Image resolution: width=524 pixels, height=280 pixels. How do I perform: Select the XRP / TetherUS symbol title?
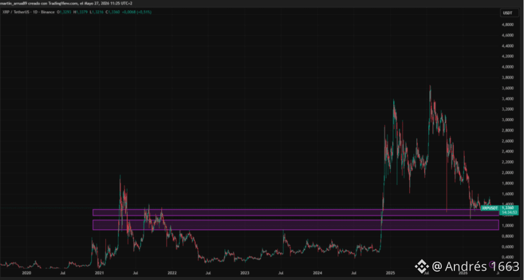(x=16, y=12)
